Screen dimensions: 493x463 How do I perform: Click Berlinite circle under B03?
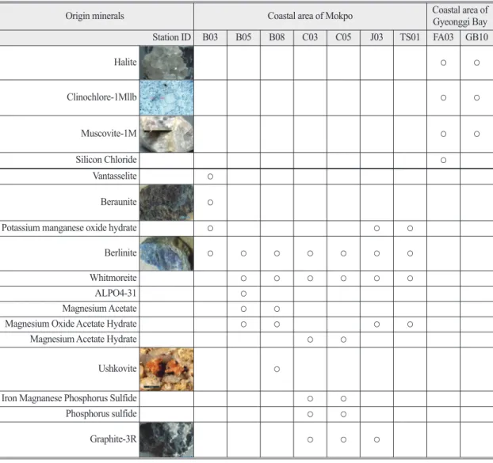210,253
